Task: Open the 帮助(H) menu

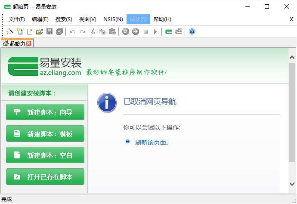Action: 162,19
